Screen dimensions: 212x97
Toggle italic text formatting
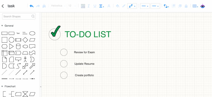click(89, 6)
